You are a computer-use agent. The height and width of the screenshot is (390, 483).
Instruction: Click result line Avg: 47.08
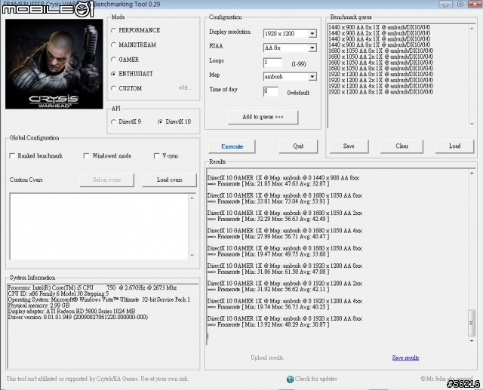[268, 272]
